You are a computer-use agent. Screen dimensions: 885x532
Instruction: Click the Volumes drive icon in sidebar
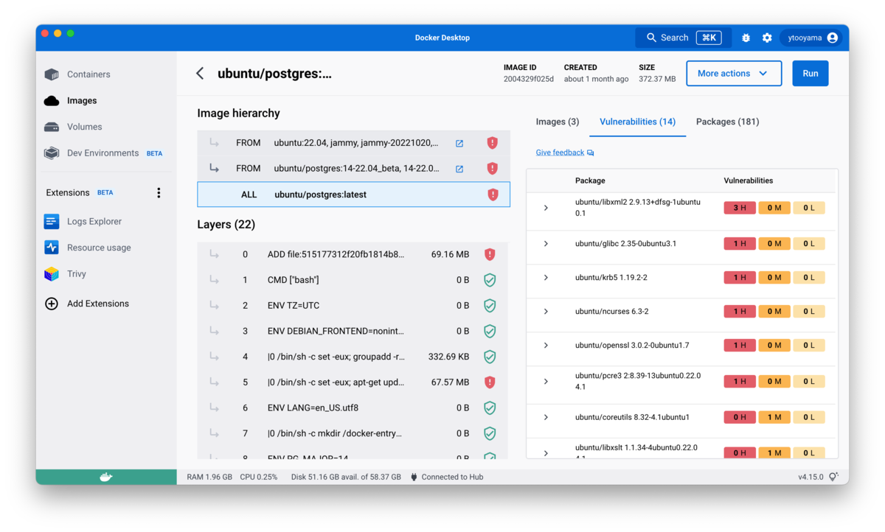coord(52,127)
